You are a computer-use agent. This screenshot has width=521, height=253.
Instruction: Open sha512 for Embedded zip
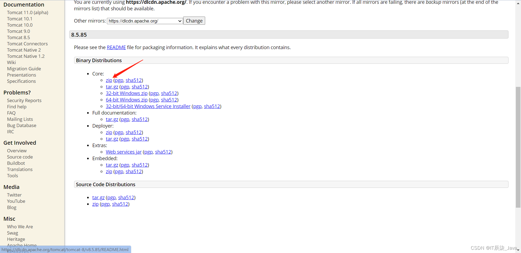click(x=134, y=172)
